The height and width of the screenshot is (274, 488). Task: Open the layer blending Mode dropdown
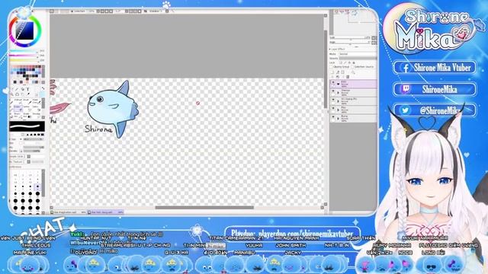(358, 54)
